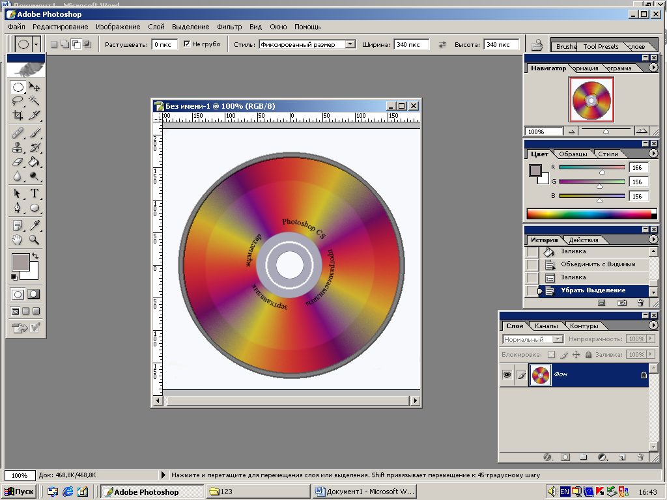Select the Clone Stamp tool
Image resolution: width=667 pixels, height=500 pixels.
18,147
